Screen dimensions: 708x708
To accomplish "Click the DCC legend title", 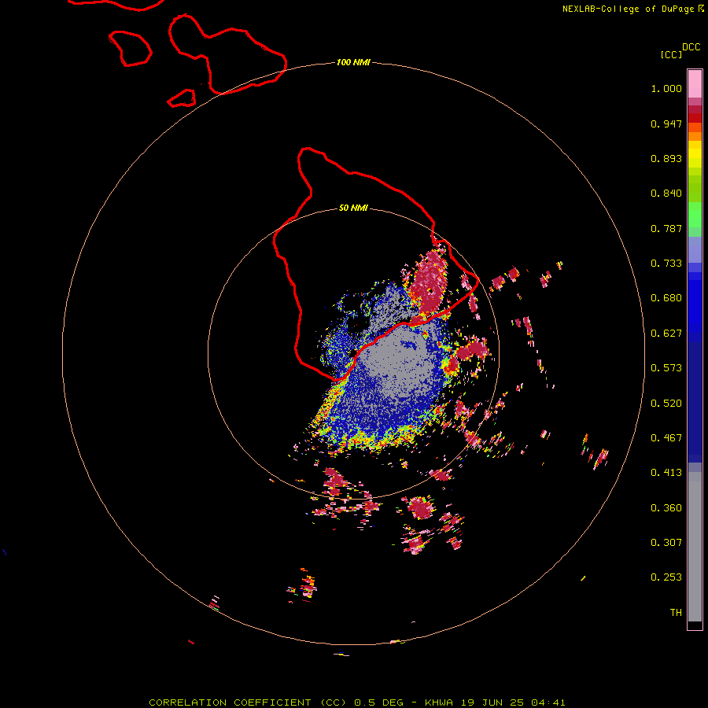I will [x=691, y=47].
